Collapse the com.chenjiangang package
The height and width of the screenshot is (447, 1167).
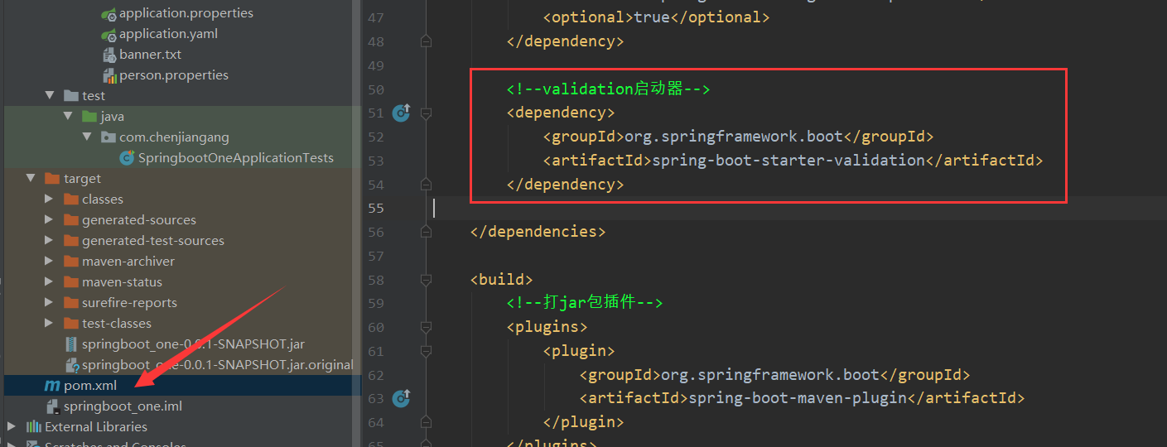click(x=87, y=137)
